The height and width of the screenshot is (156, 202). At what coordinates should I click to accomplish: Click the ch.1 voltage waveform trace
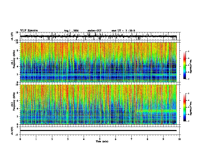[98, 36]
